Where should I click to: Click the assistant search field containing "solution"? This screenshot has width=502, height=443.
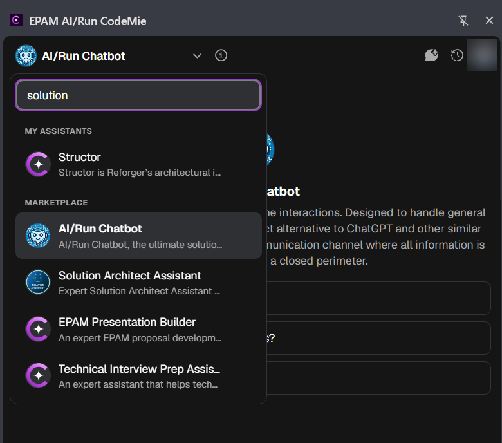pos(138,95)
